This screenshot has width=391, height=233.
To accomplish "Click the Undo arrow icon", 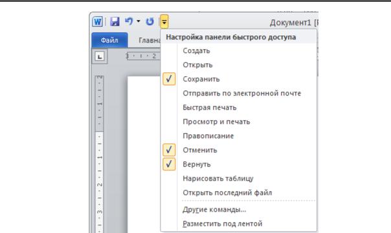I will click(x=129, y=21).
